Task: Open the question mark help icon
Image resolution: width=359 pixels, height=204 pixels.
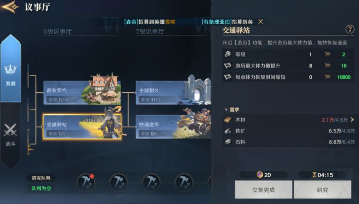Action: click(x=350, y=29)
